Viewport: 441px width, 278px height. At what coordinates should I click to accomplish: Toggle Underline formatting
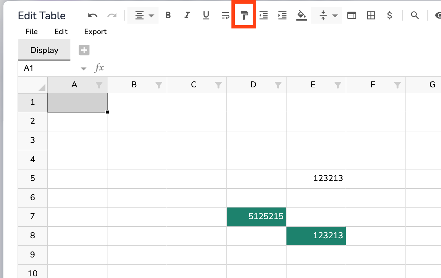pyautogui.click(x=206, y=15)
